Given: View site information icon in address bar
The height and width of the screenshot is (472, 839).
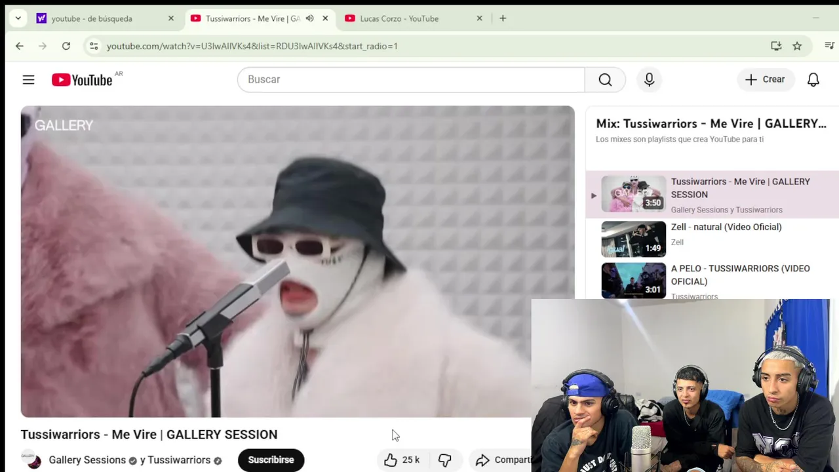Looking at the screenshot, I should [x=94, y=46].
